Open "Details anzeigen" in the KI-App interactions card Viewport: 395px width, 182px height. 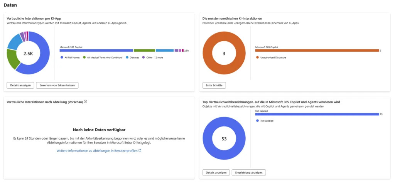coord(20,85)
